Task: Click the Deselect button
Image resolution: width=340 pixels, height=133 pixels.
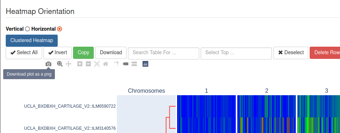Action: tap(291, 53)
